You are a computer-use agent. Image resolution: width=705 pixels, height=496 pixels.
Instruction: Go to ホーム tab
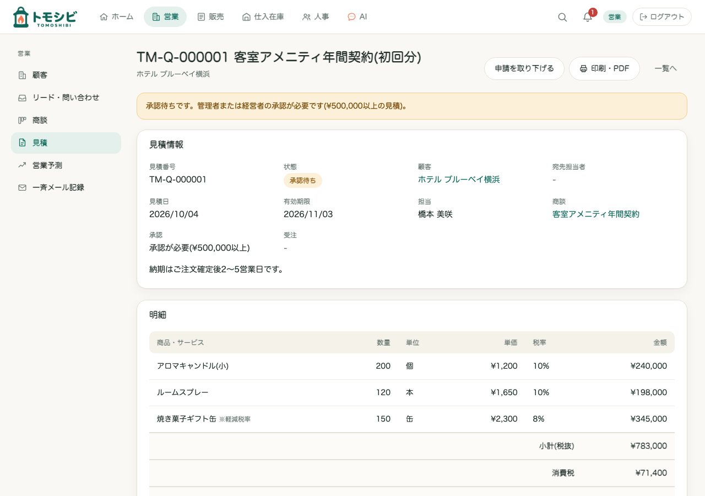pyautogui.click(x=117, y=17)
